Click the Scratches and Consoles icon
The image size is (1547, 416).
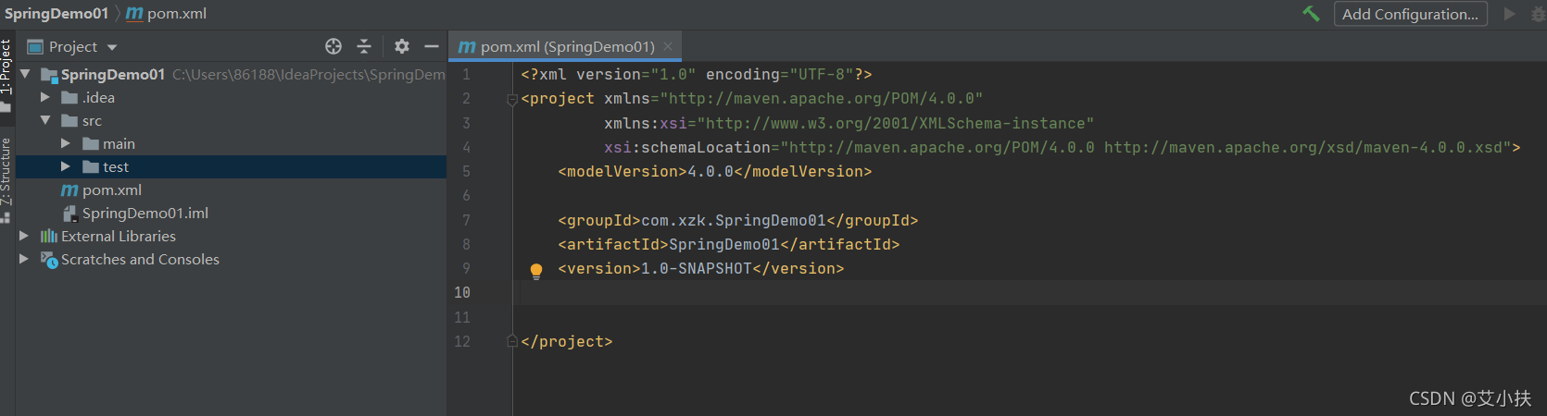coord(49,260)
